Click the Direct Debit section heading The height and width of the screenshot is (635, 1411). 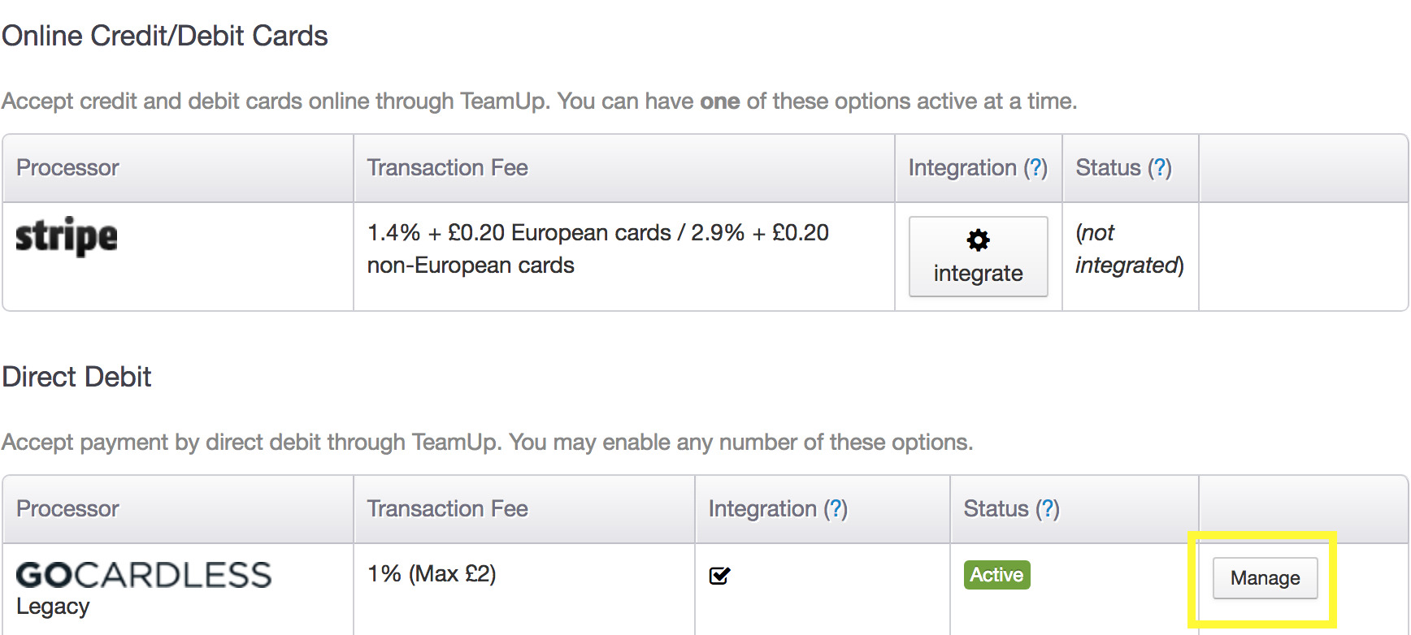click(76, 377)
